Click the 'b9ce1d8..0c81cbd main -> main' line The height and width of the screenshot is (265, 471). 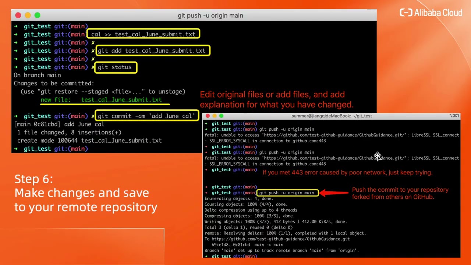tap(247, 245)
